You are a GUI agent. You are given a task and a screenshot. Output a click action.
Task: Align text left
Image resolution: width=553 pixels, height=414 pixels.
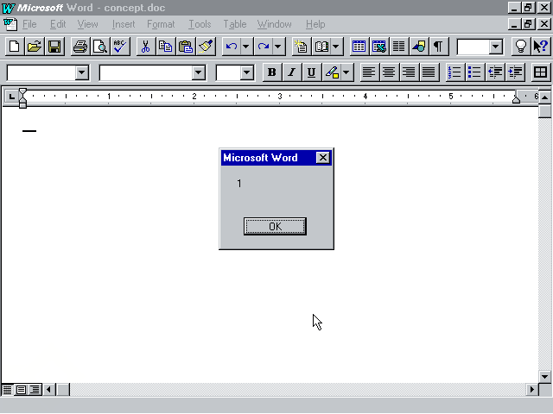(x=369, y=72)
